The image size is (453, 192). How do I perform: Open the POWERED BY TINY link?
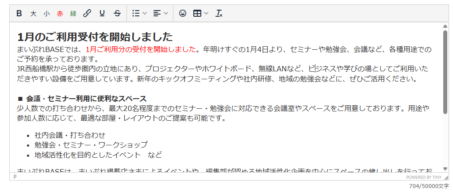point(424,177)
